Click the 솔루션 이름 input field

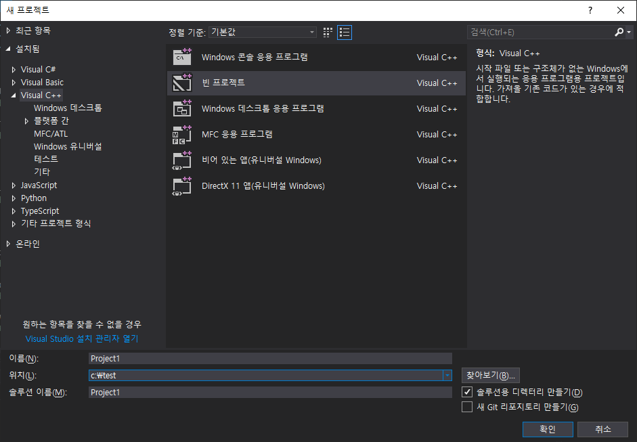click(270, 393)
